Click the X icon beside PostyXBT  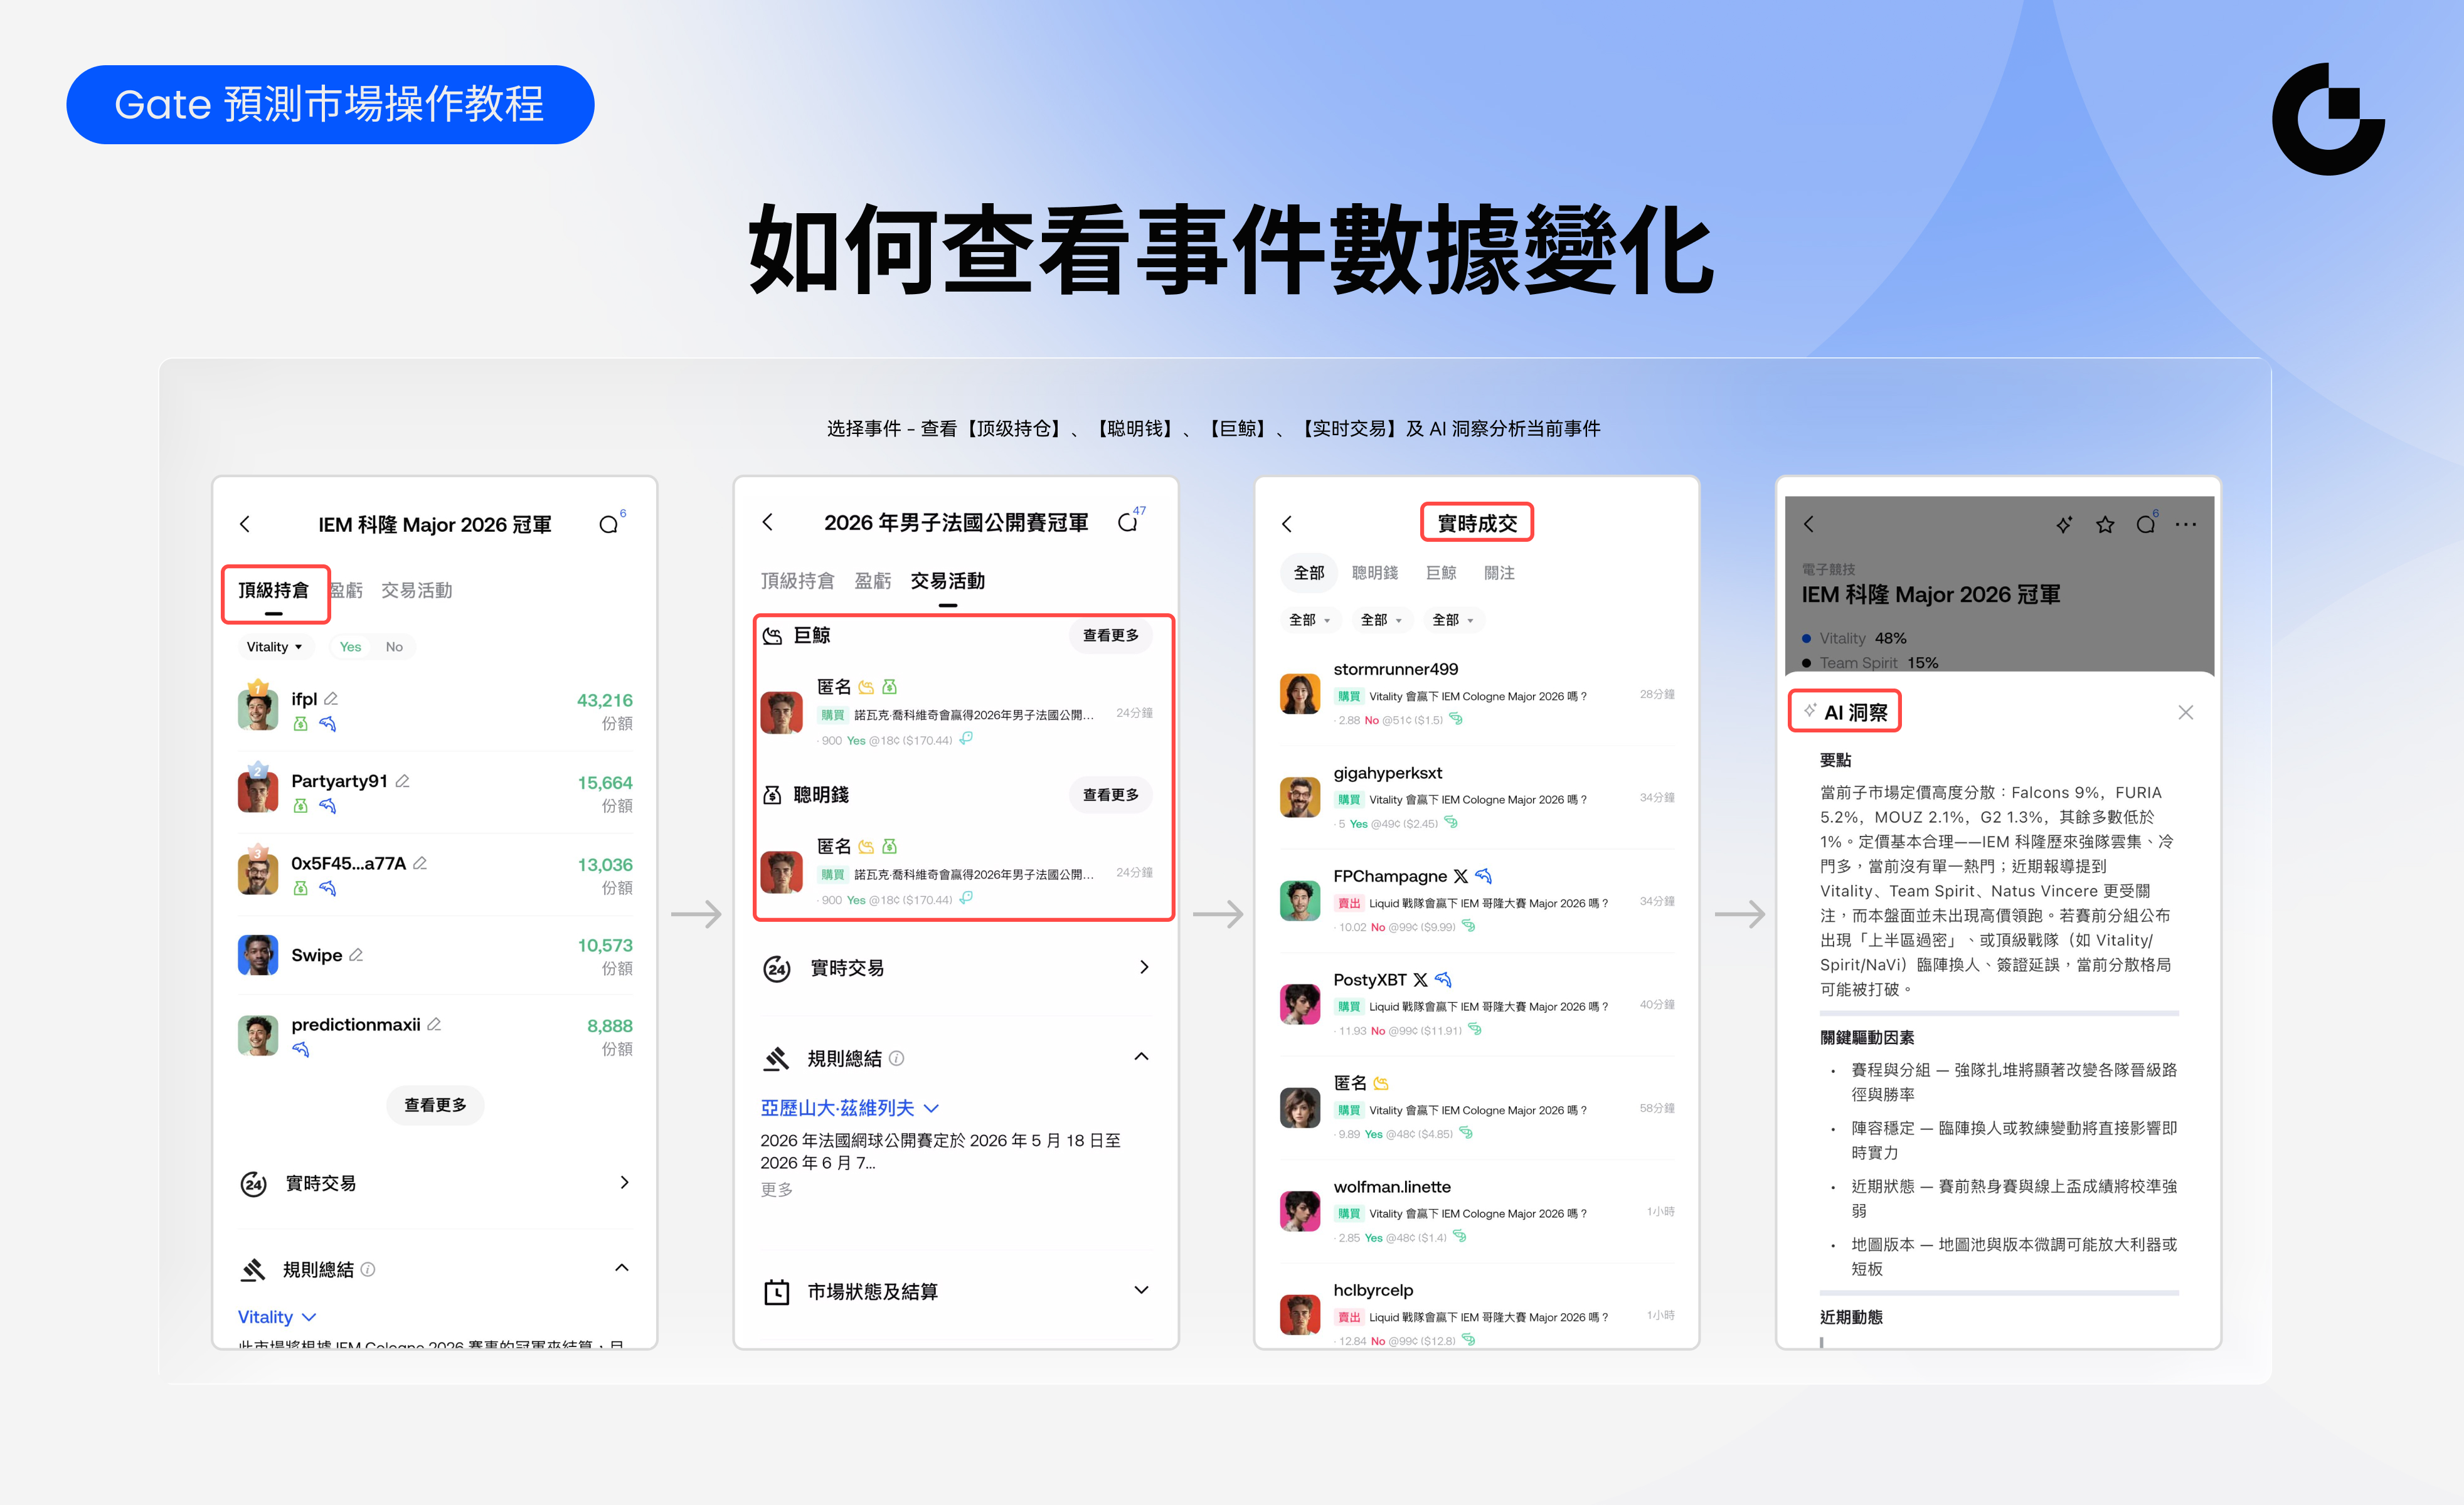coord(1420,980)
